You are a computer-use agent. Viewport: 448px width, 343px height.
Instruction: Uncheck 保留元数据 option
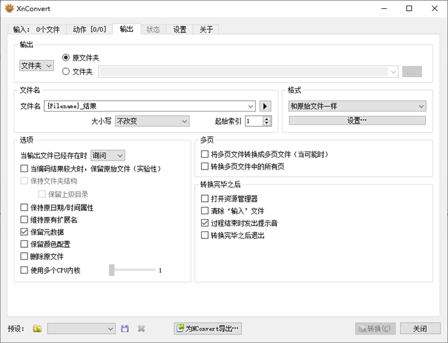coord(25,233)
